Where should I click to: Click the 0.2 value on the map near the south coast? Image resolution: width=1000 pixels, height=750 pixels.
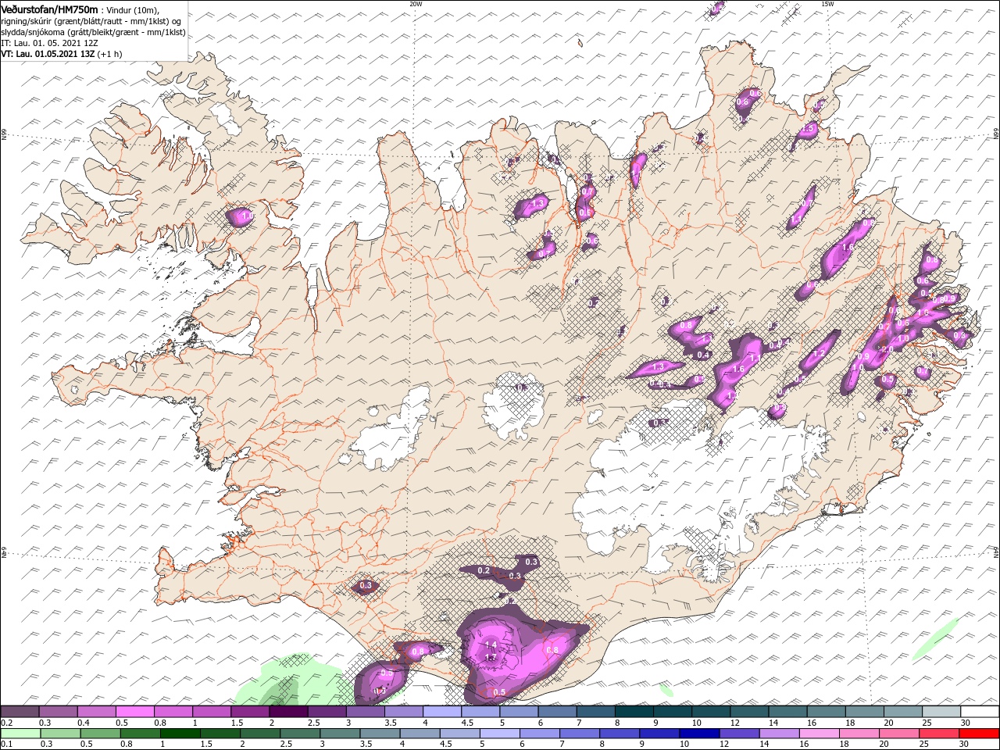pos(484,571)
